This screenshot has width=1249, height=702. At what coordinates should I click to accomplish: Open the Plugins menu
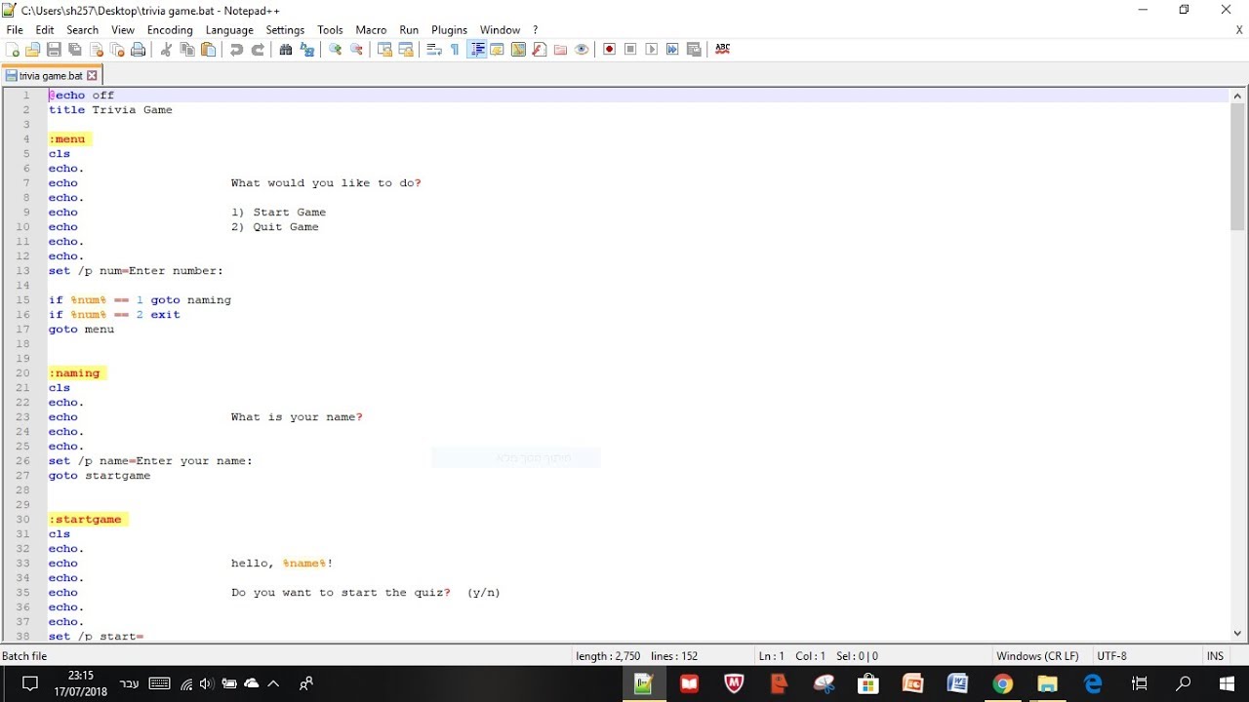450,30
